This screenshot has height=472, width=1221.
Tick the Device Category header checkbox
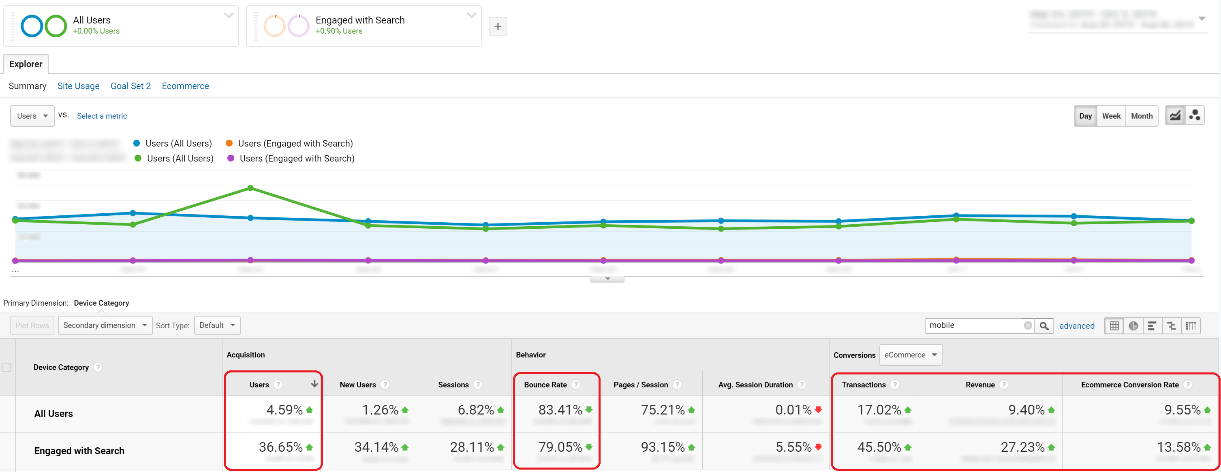coord(6,368)
